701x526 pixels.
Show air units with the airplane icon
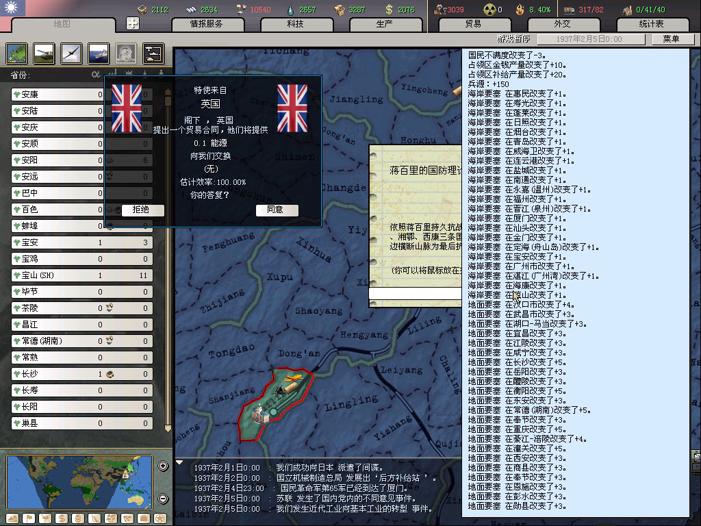71,53
